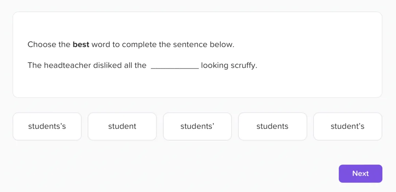The height and width of the screenshot is (192, 396).
Task: Select the "students's" answer option
Action: 47,126
